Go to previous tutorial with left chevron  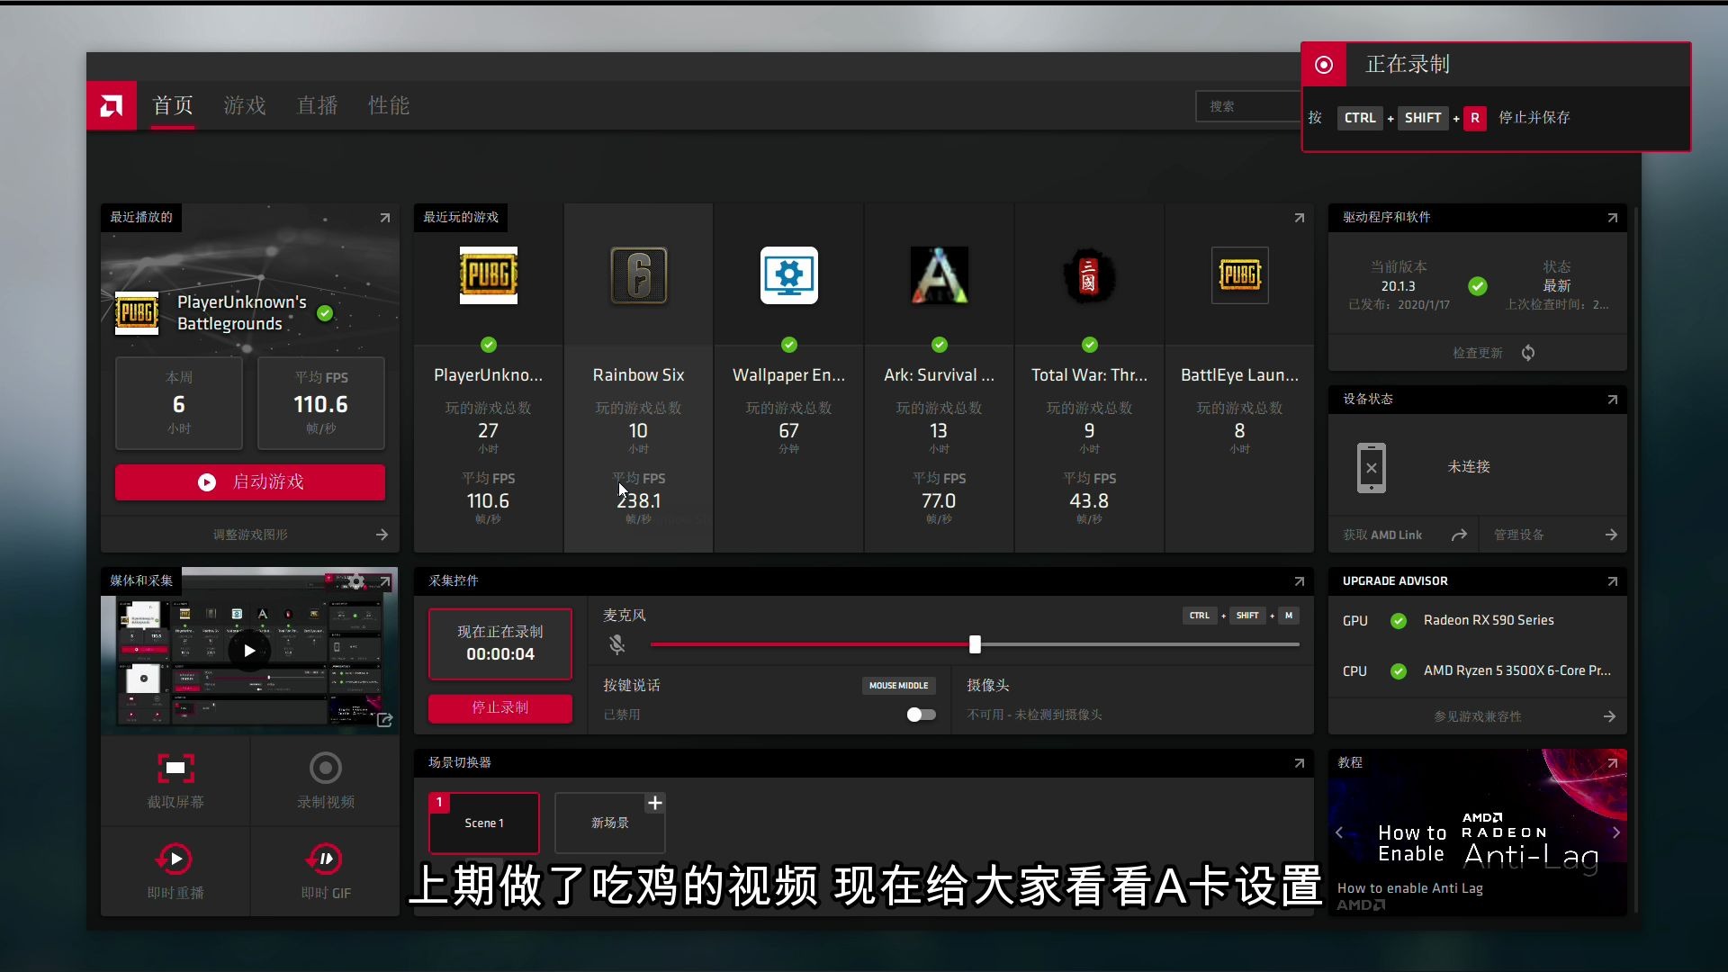coord(1339,832)
